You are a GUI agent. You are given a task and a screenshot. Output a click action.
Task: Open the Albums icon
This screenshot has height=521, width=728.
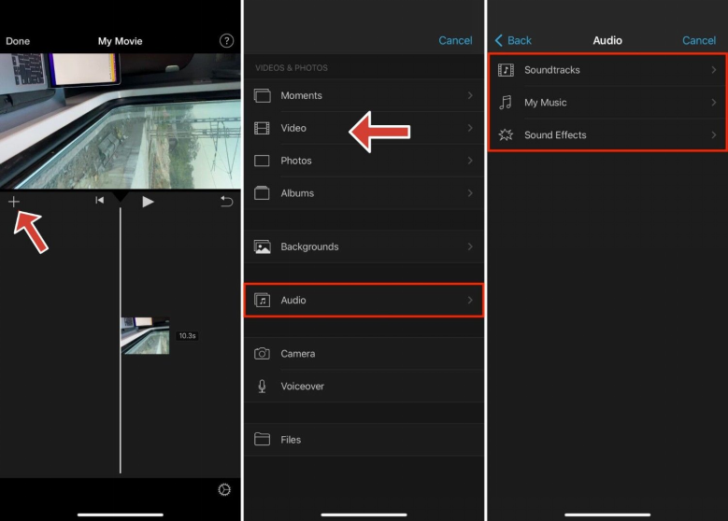(262, 192)
